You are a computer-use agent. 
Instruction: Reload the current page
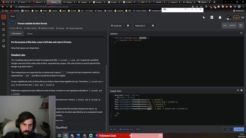(x=11, y=7)
